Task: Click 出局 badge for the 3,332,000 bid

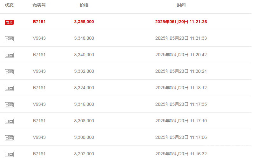Action: point(9,72)
